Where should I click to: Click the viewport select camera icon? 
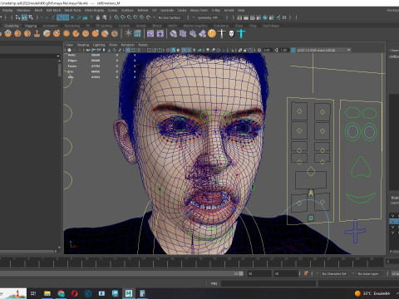69,50
